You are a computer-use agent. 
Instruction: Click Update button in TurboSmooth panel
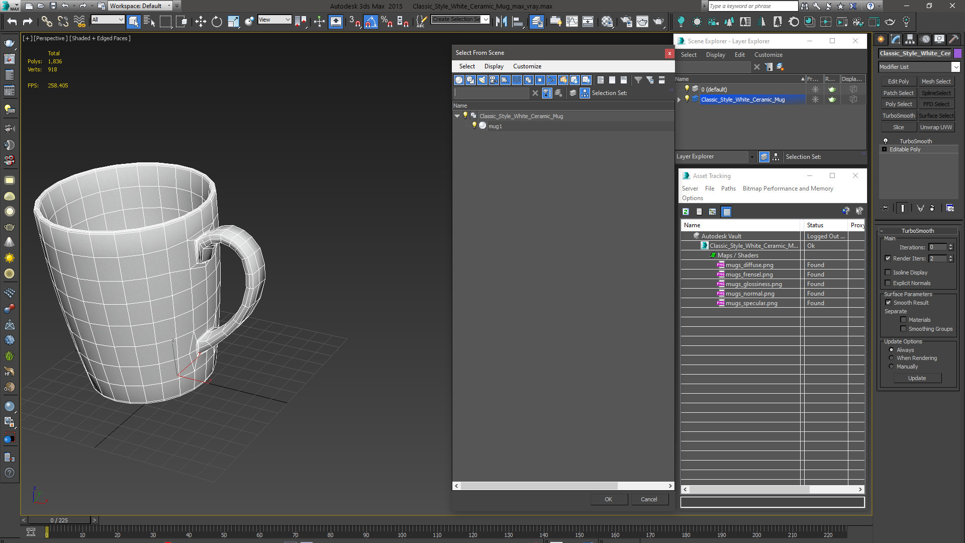pos(917,378)
